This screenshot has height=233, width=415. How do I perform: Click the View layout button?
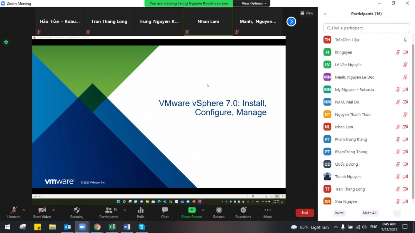pyautogui.click(x=307, y=13)
